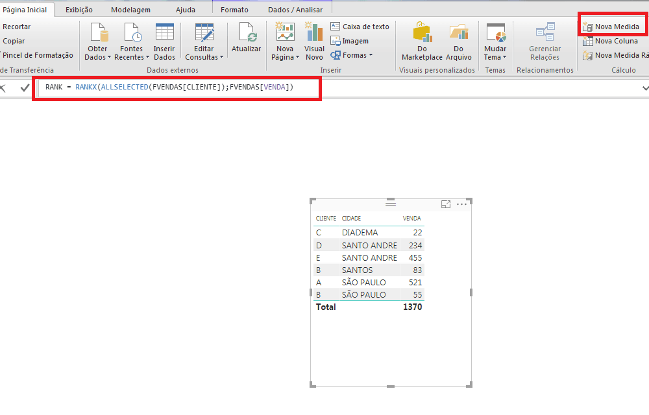The width and height of the screenshot is (649, 415).
Task: Switch to the Página Inicial tab
Action: [x=25, y=10]
